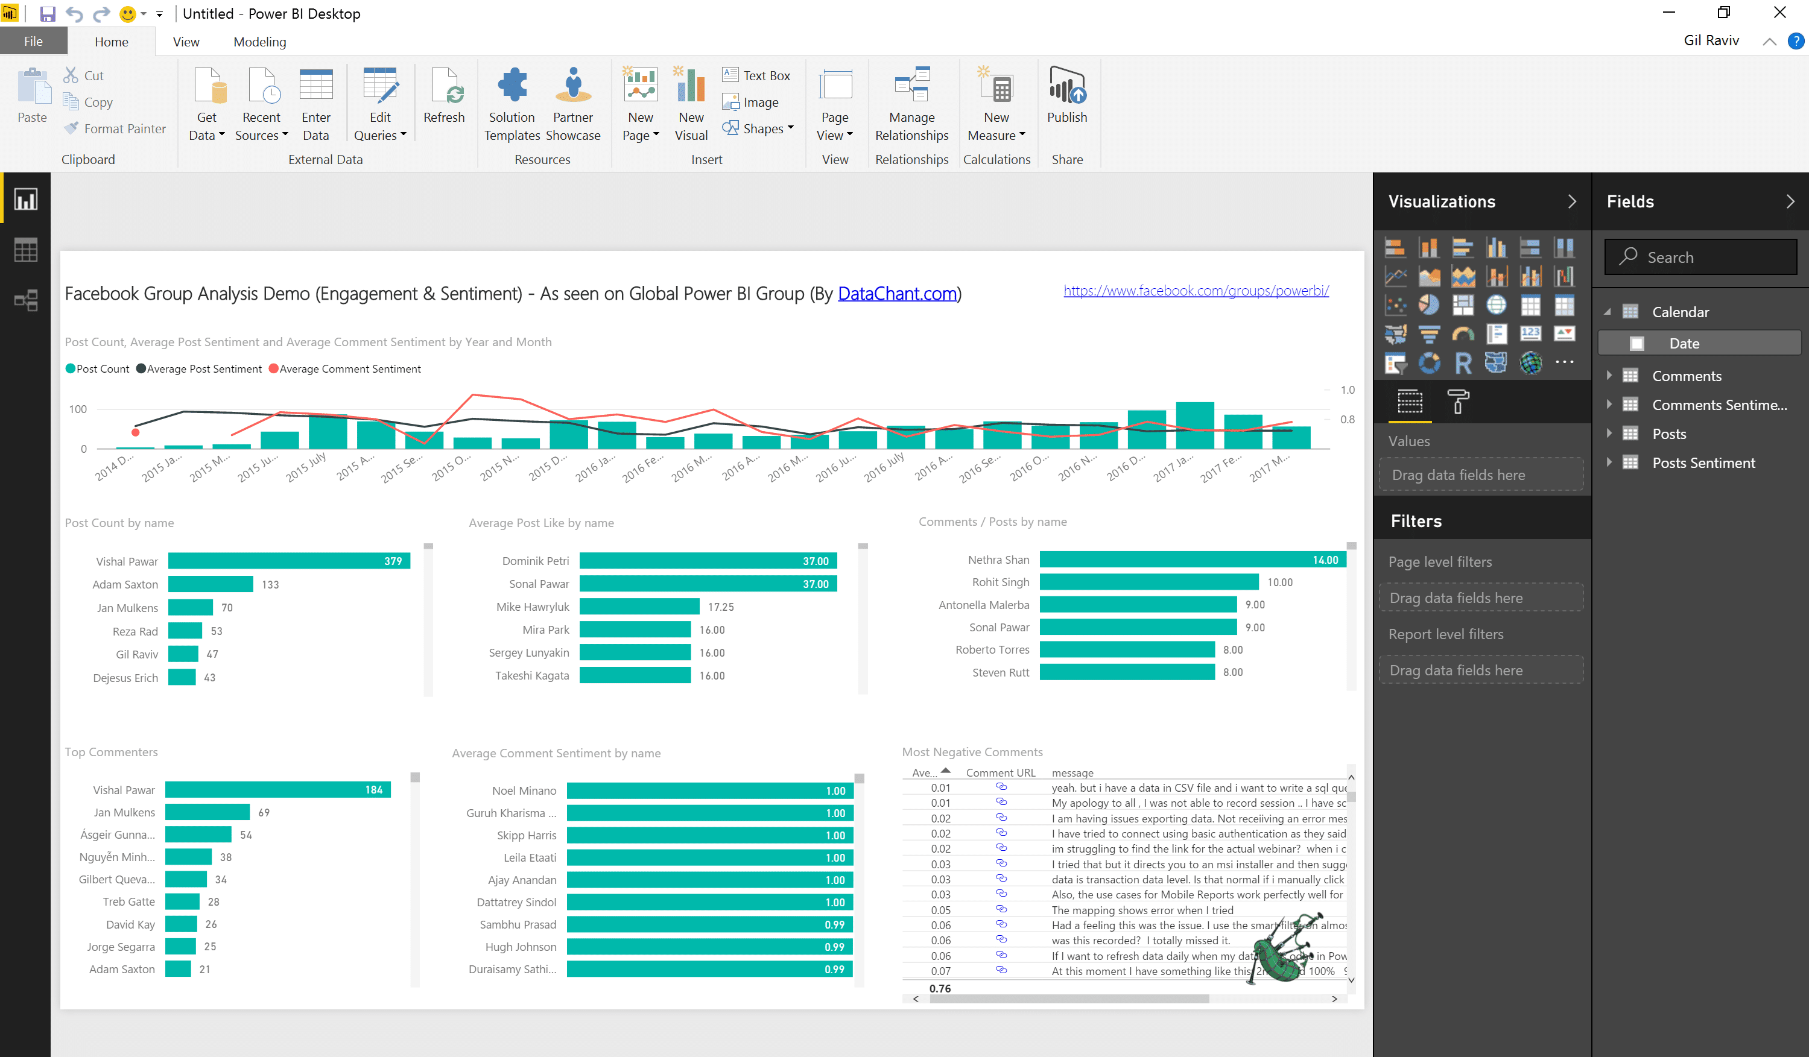The width and height of the screenshot is (1809, 1057).
Task: Open the Report view from left sidebar
Action: (26, 200)
